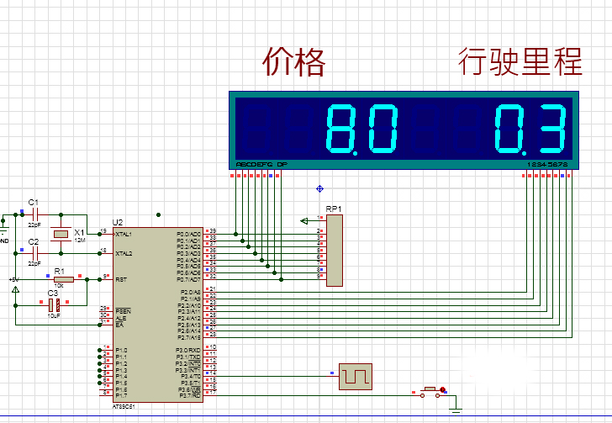The width and height of the screenshot is (612, 423).
Task: Select crystal oscillator X1 symbol
Action: [x=61, y=234]
